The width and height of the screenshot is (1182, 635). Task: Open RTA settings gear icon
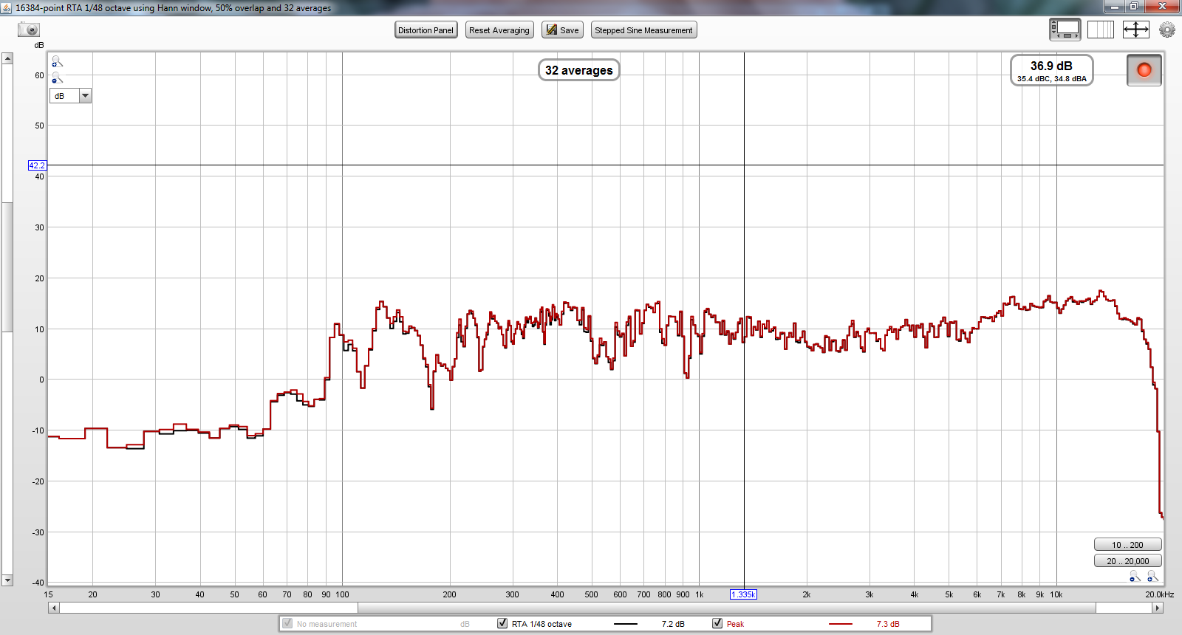[x=1167, y=30]
